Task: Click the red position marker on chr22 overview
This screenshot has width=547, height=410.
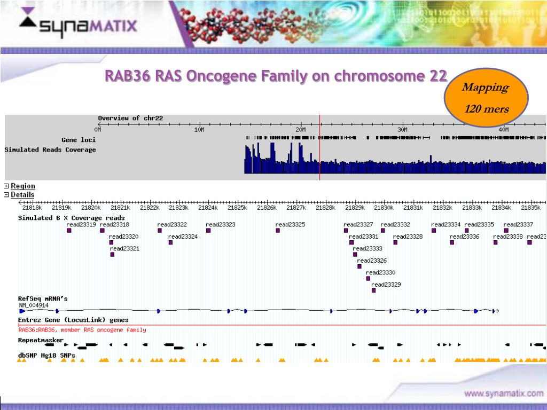Action: tap(319, 147)
